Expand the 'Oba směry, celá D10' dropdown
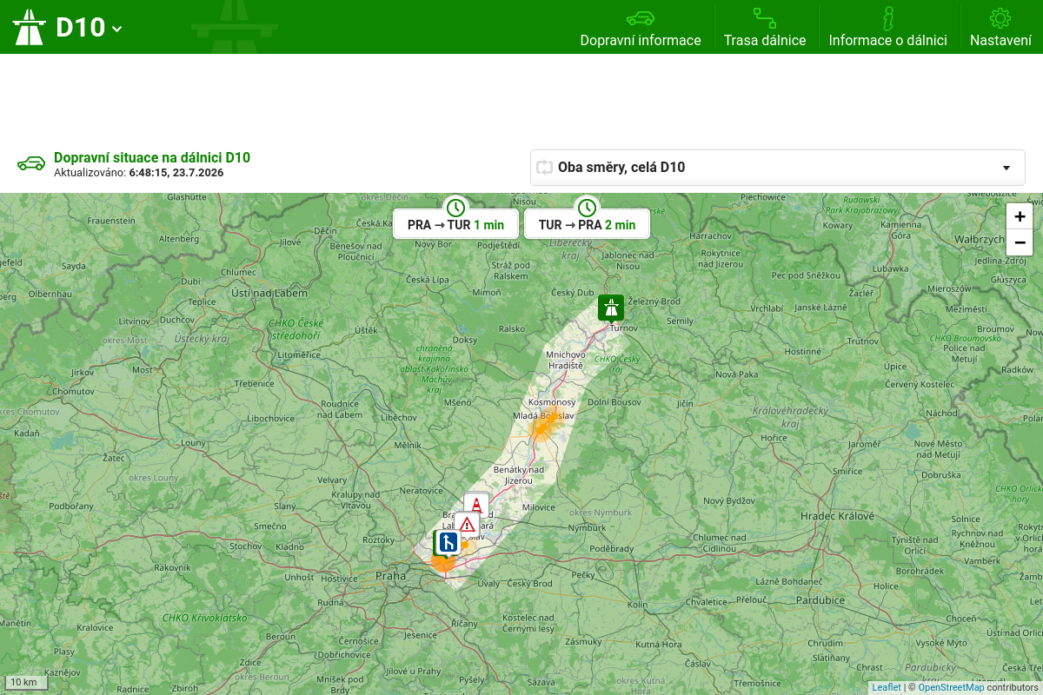The width and height of the screenshot is (1043, 695). pyautogui.click(x=778, y=167)
